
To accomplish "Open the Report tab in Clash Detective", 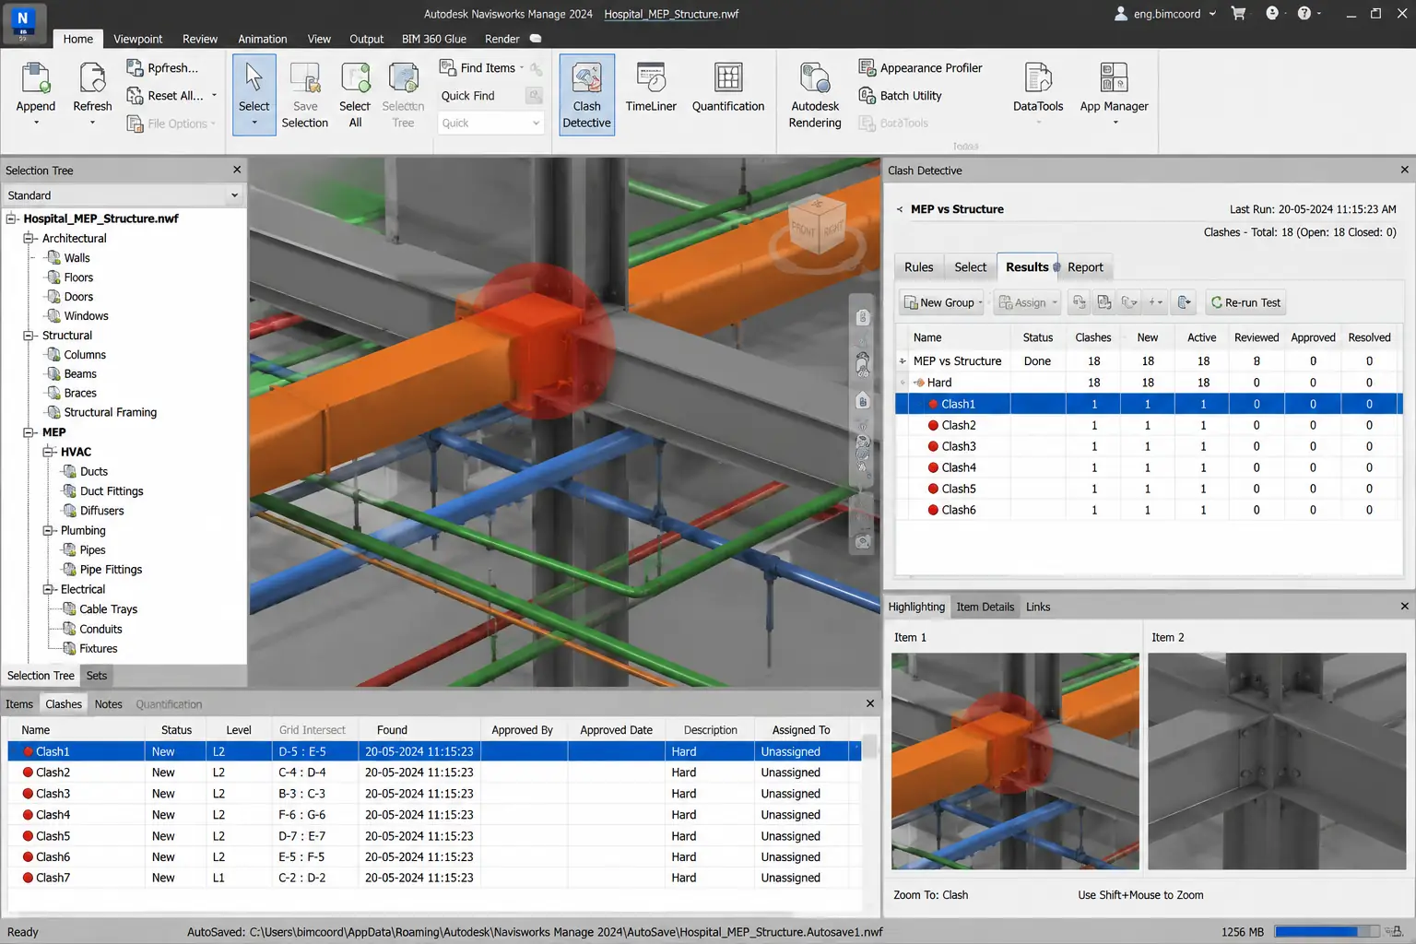I will click(x=1085, y=267).
